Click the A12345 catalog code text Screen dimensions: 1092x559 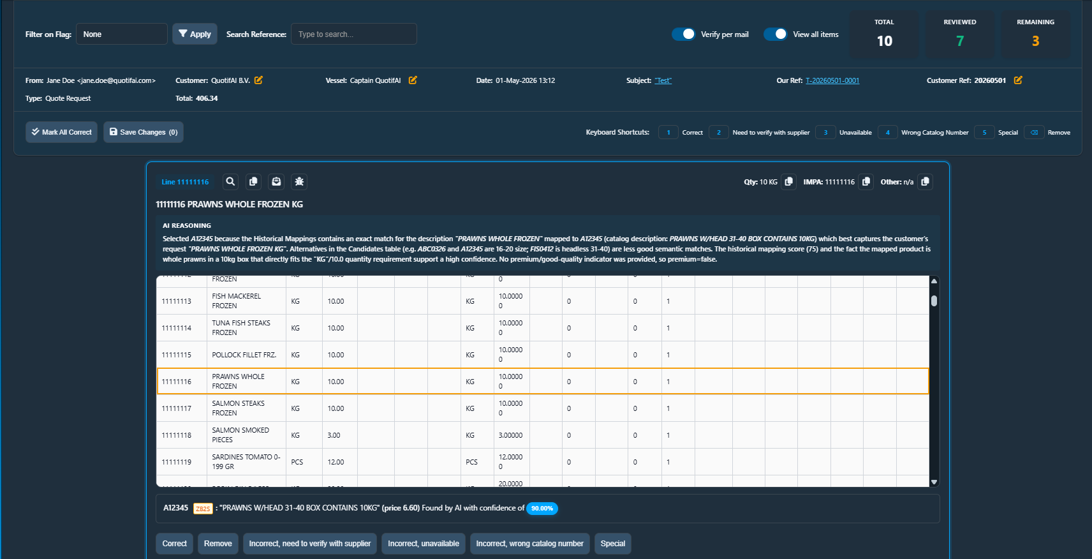tap(176, 508)
